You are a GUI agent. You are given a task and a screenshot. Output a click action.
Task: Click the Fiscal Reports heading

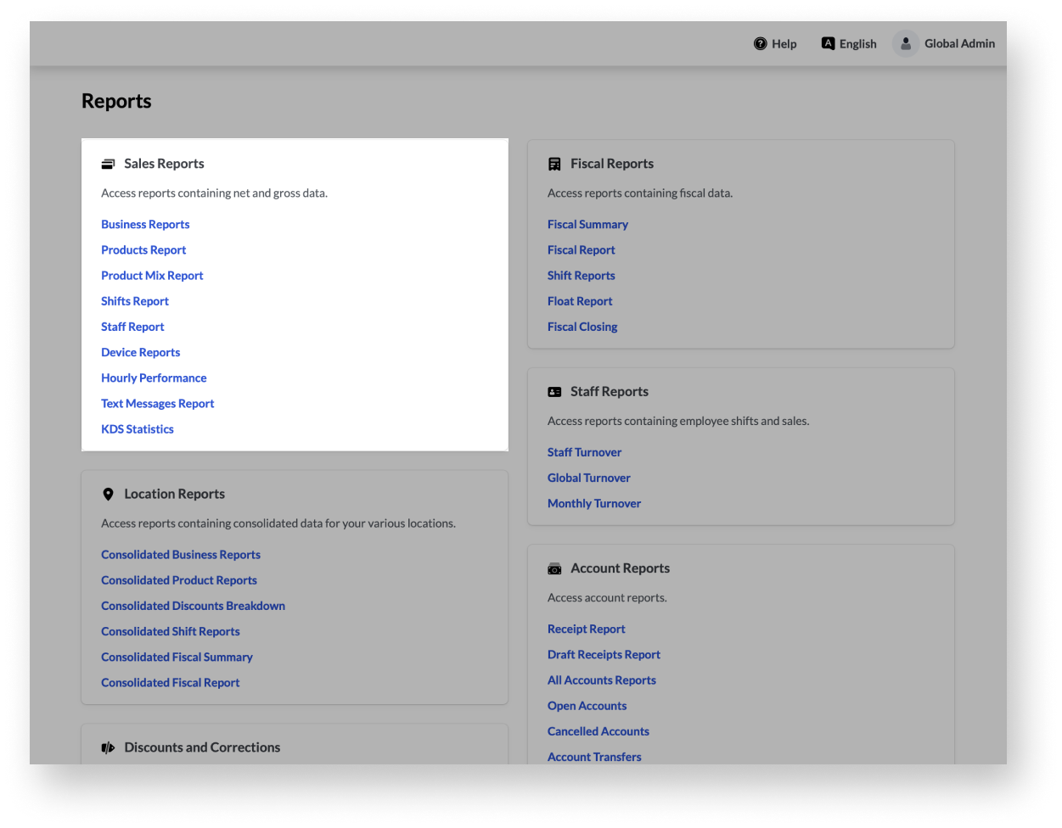coord(612,164)
